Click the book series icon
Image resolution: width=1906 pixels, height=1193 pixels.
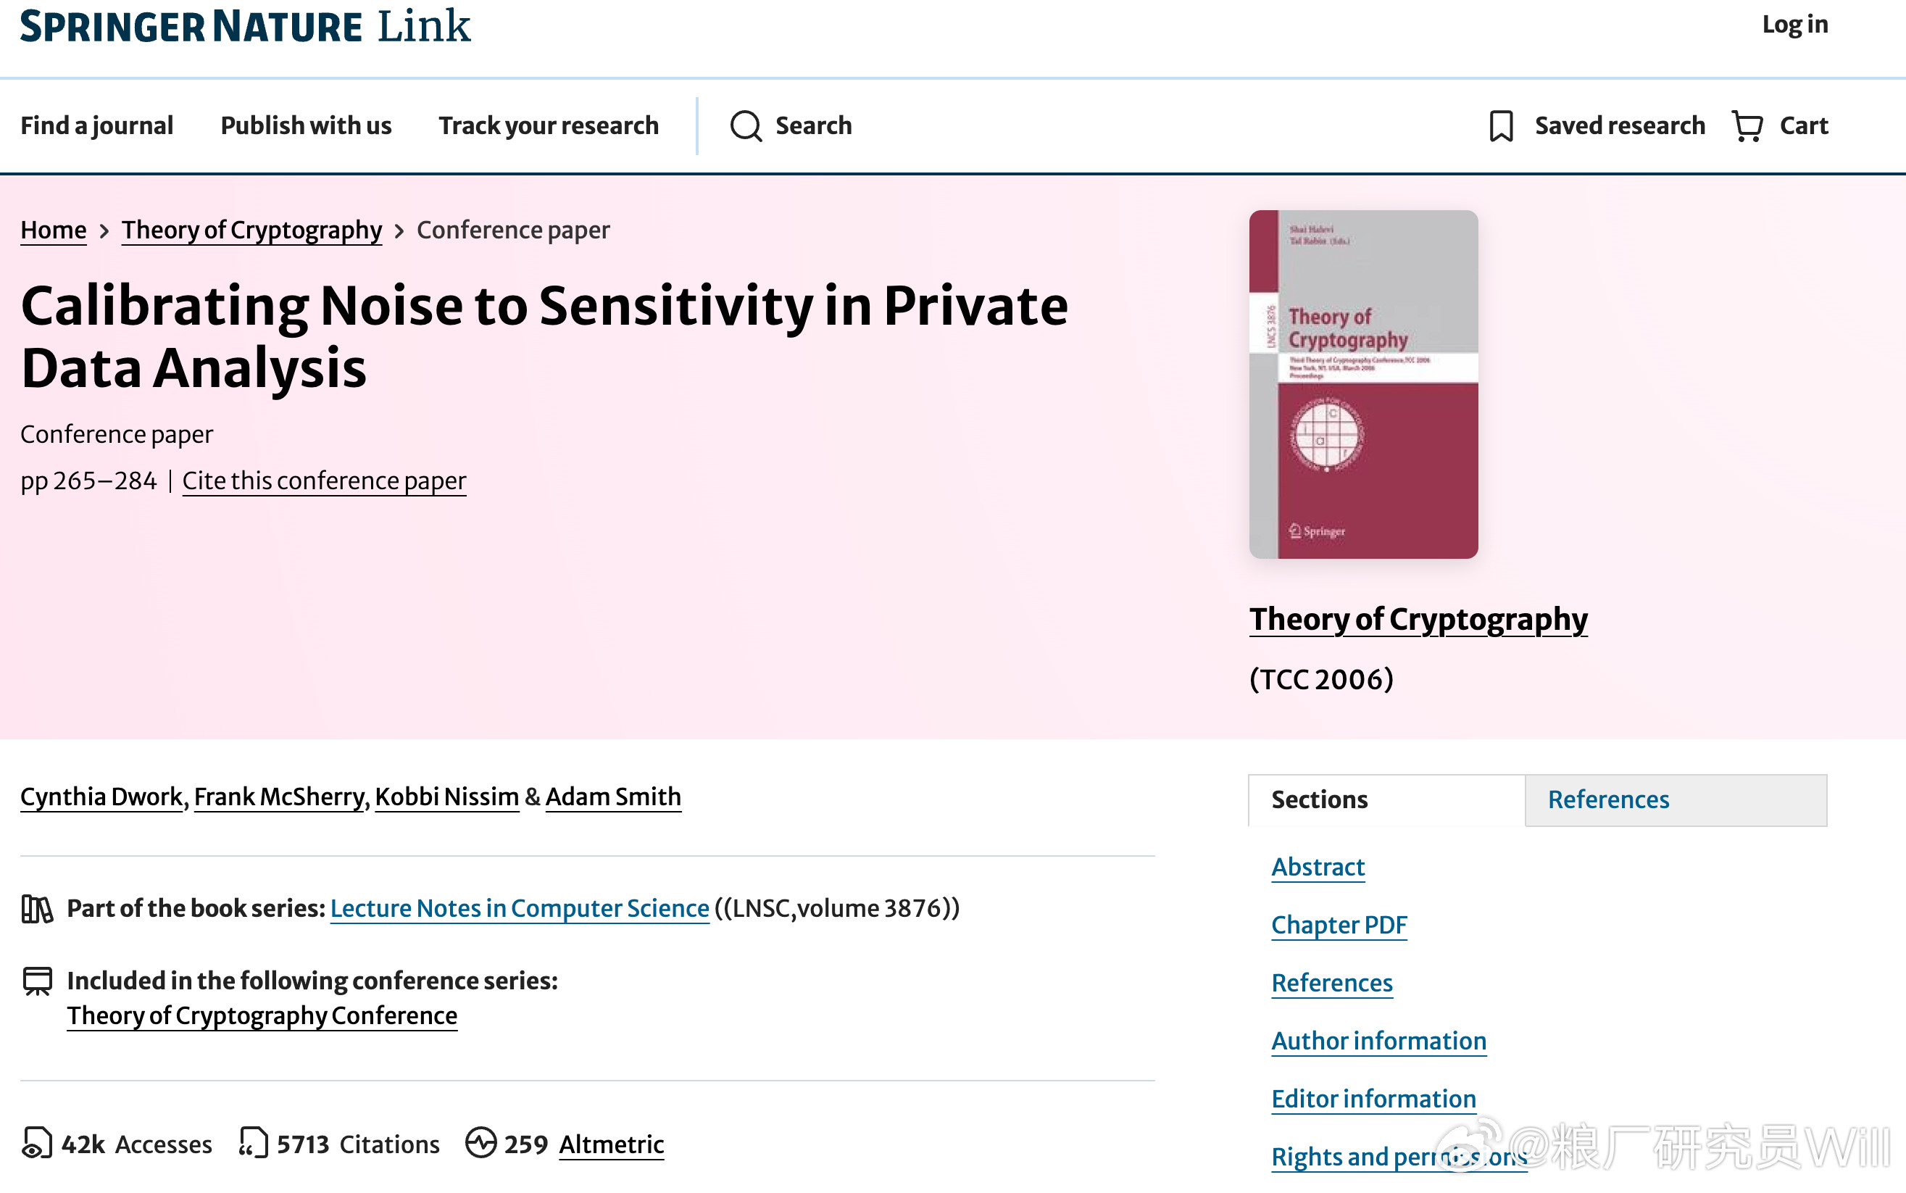click(37, 909)
